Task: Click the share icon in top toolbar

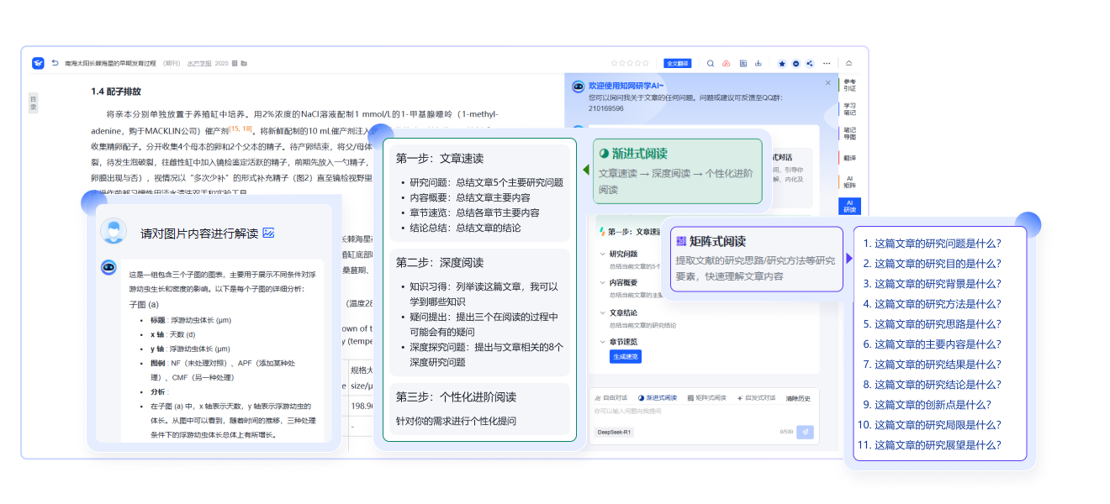Action: coord(810,63)
